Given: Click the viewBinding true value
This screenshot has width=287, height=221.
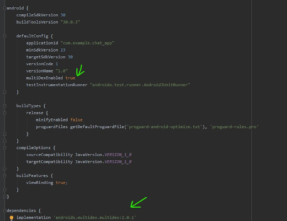Looking at the screenshot, I should click(61, 183).
